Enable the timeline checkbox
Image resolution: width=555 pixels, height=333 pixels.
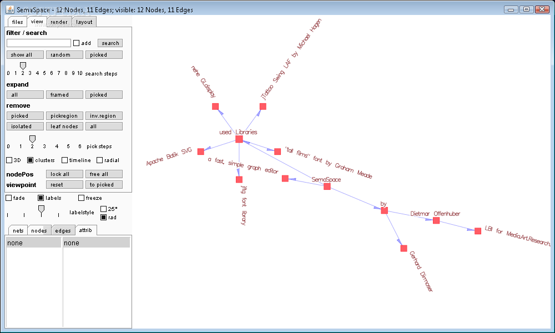coord(64,160)
